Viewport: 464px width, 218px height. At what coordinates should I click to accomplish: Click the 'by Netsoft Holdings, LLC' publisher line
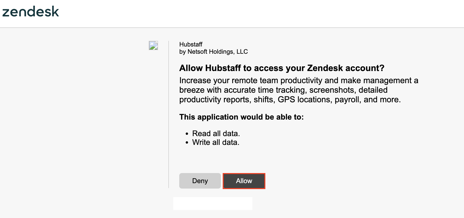pos(213,52)
